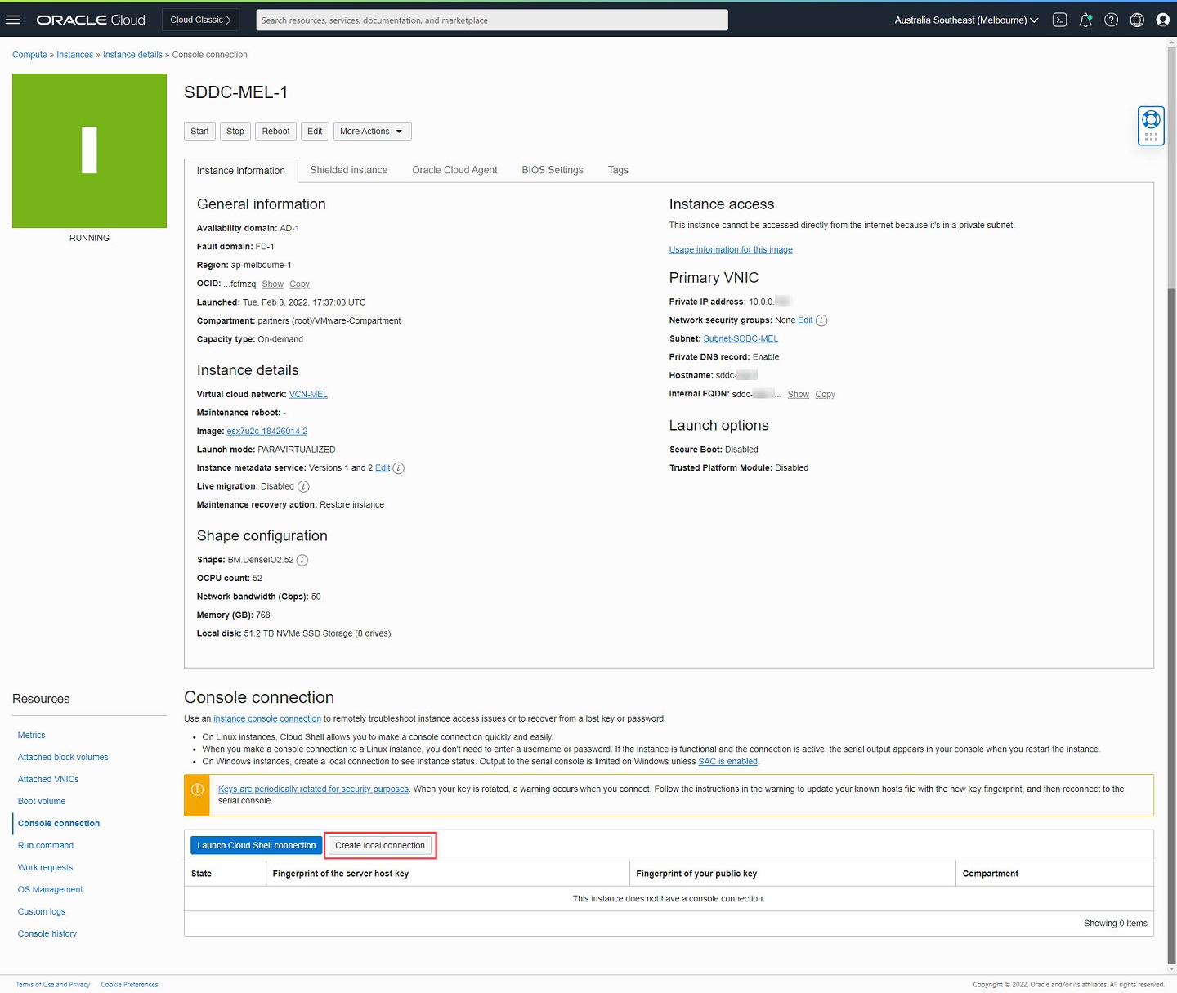Open the user profile avatar menu
This screenshot has width=1177, height=993.
click(x=1163, y=20)
